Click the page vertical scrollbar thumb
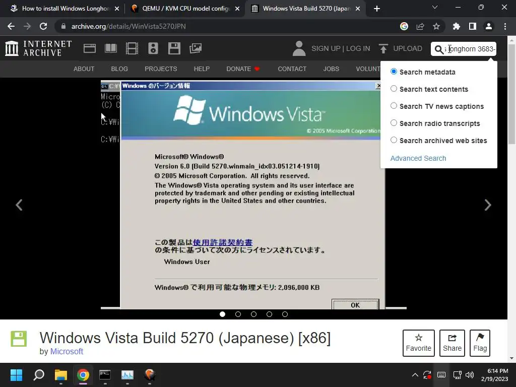 [511, 94]
